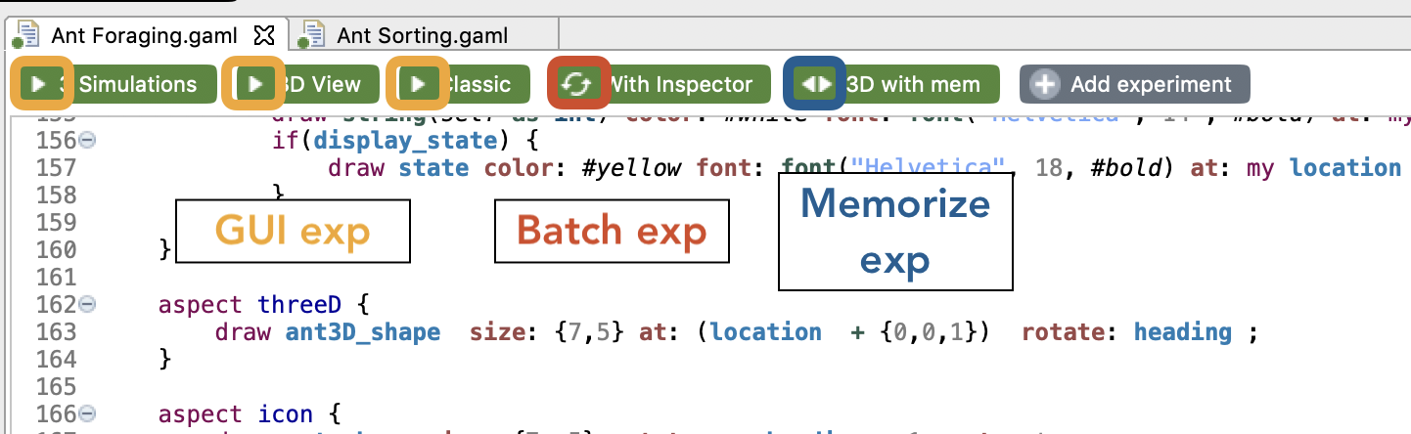Click the Ant Foraging.gaml file icon
This screenshot has height=434, width=1411.
tap(25, 36)
